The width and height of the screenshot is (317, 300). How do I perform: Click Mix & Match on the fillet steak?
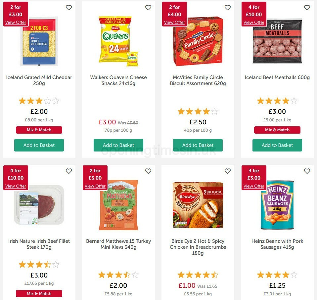(x=39, y=293)
